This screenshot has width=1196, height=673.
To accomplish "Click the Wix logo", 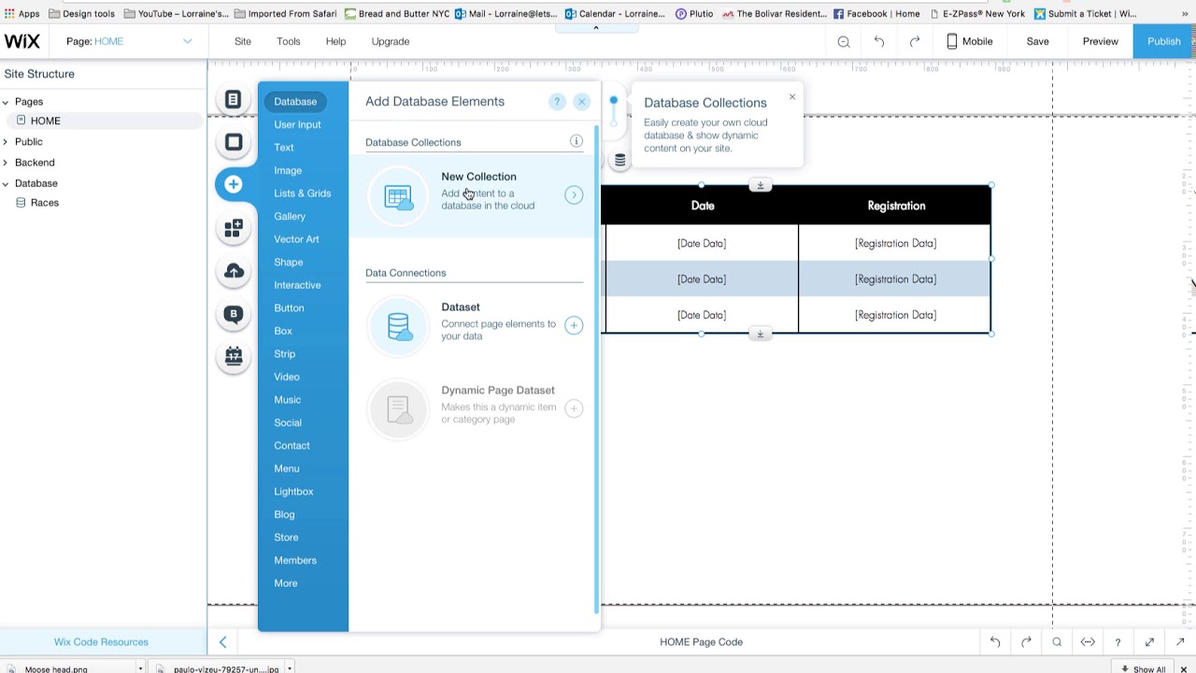I will [x=21, y=41].
